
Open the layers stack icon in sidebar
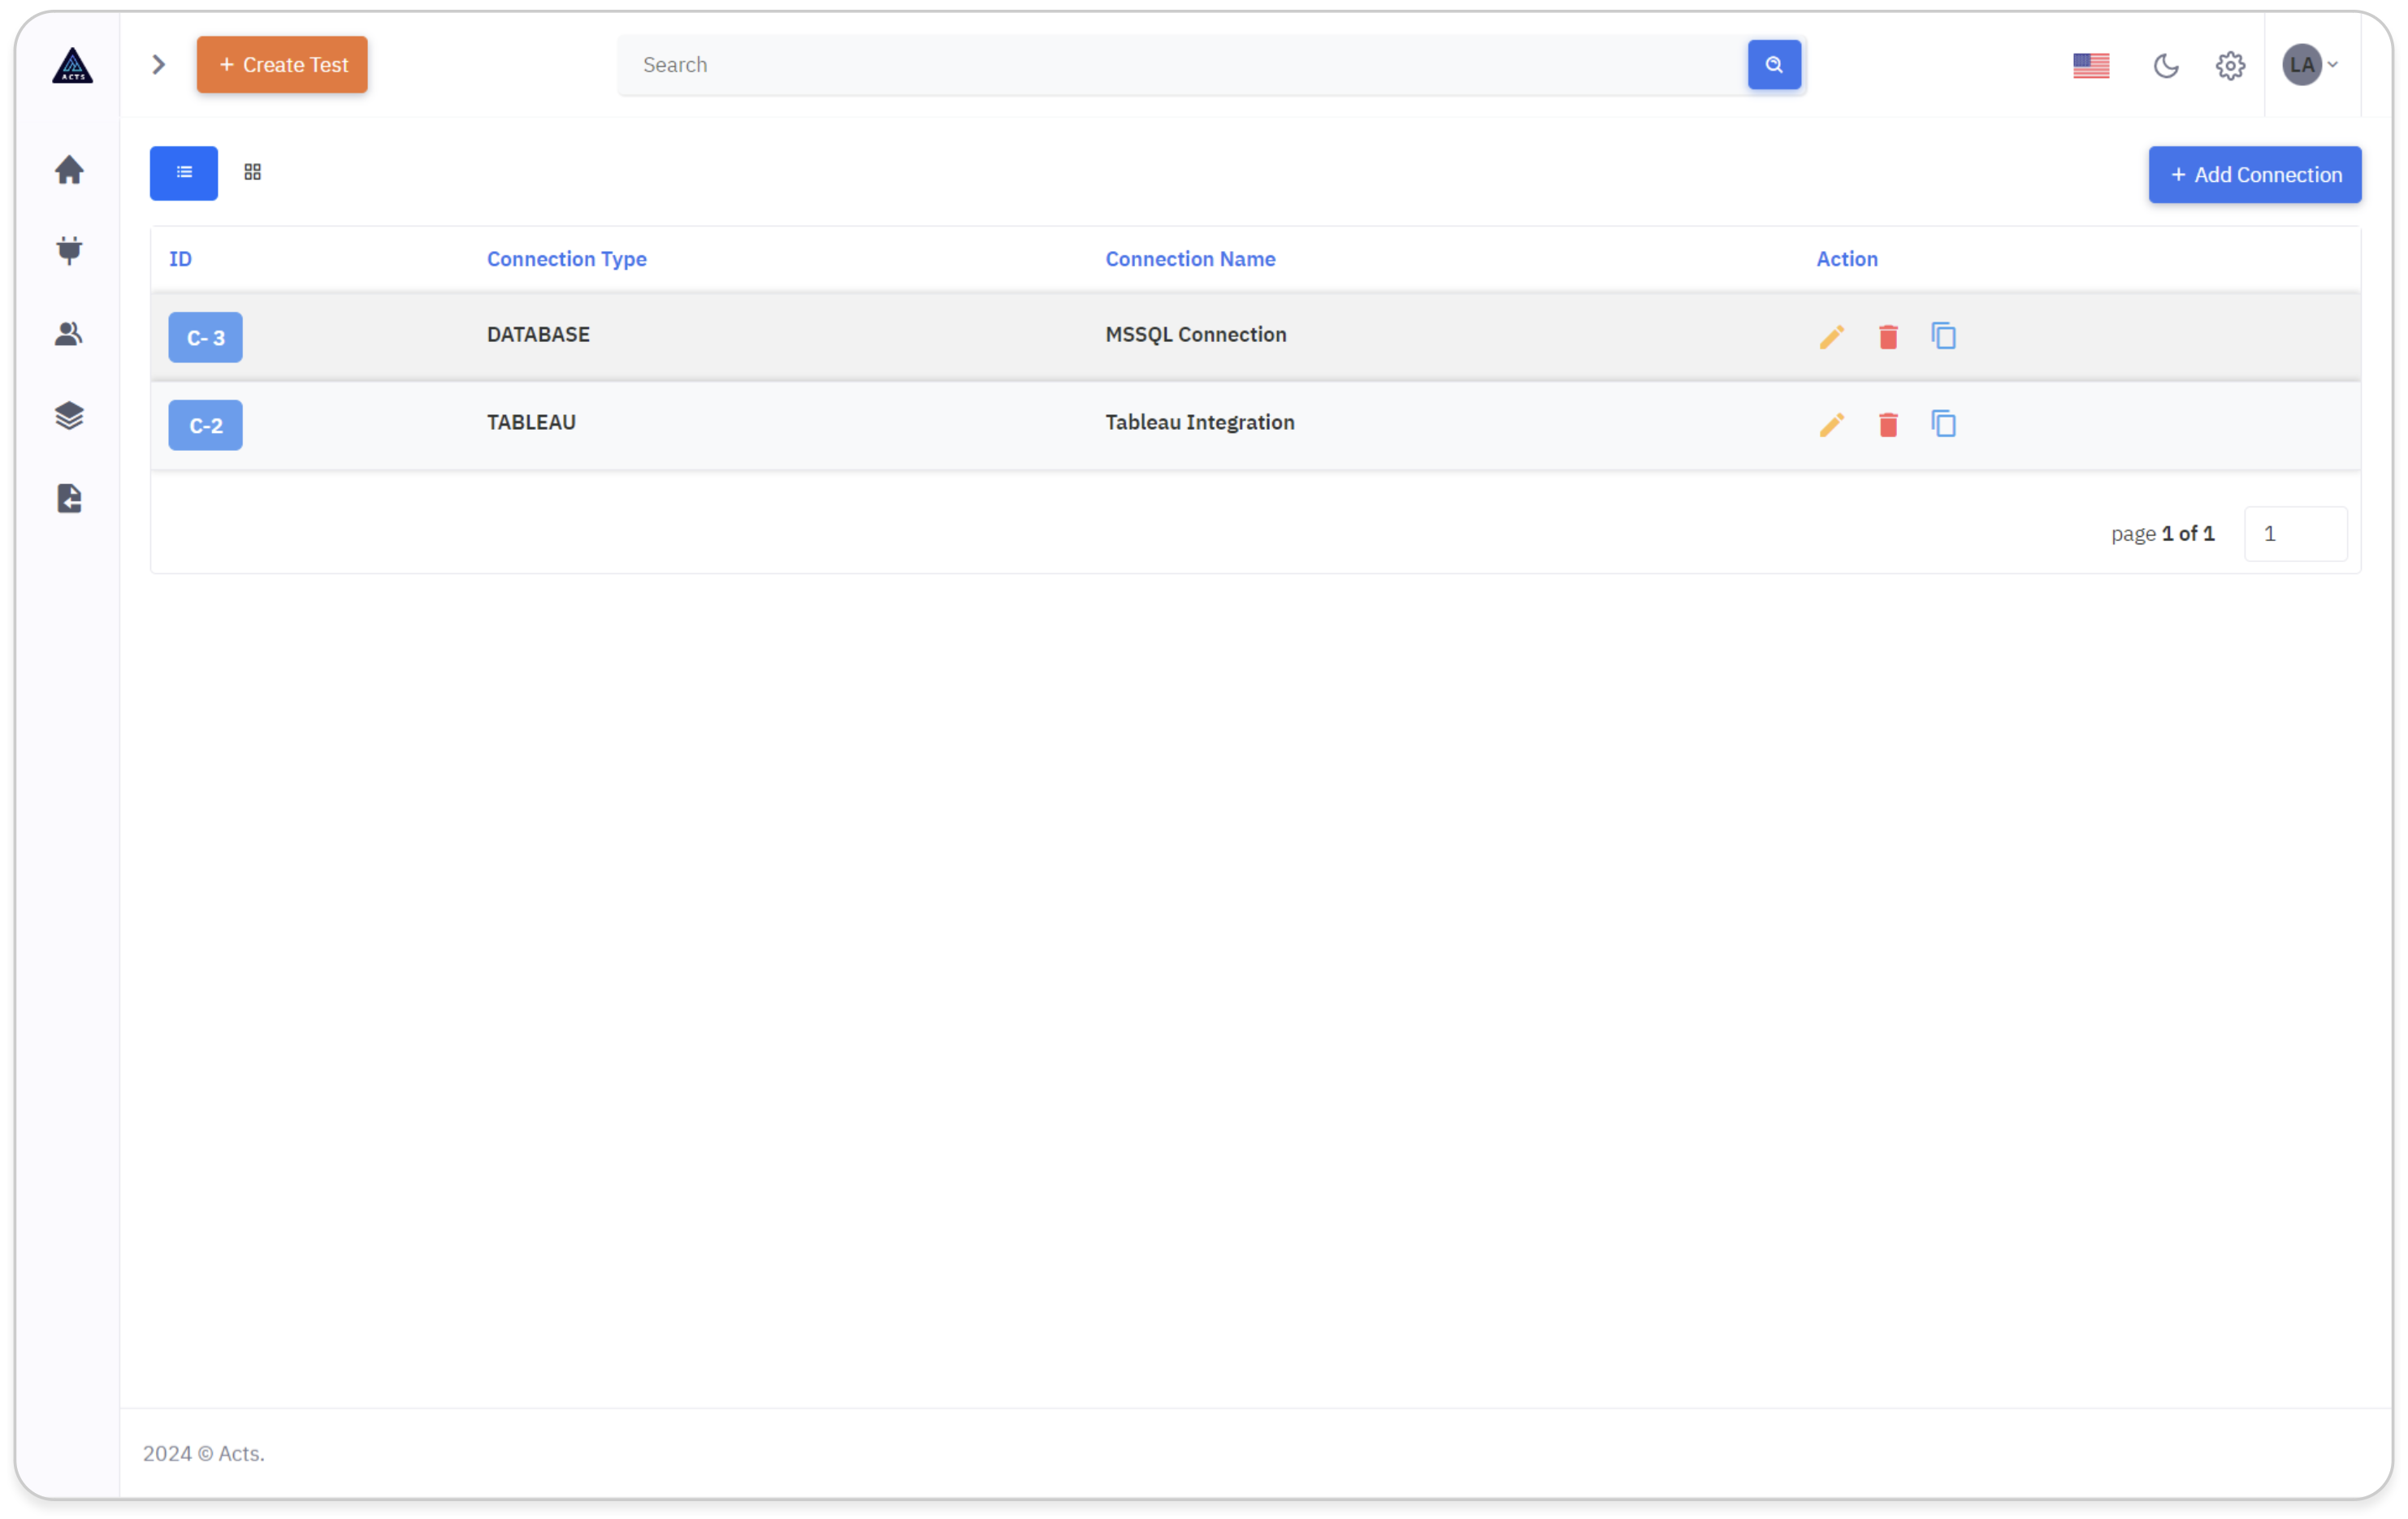pos(69,415)
